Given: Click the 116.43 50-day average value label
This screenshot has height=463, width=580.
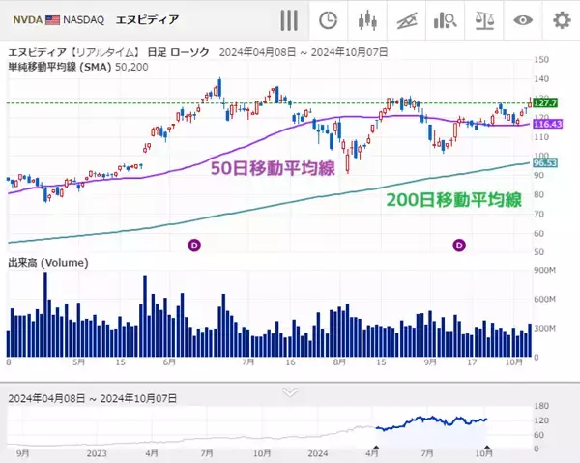Looking at the screenshot, I should pyautogui.click(x=547, y=124).
